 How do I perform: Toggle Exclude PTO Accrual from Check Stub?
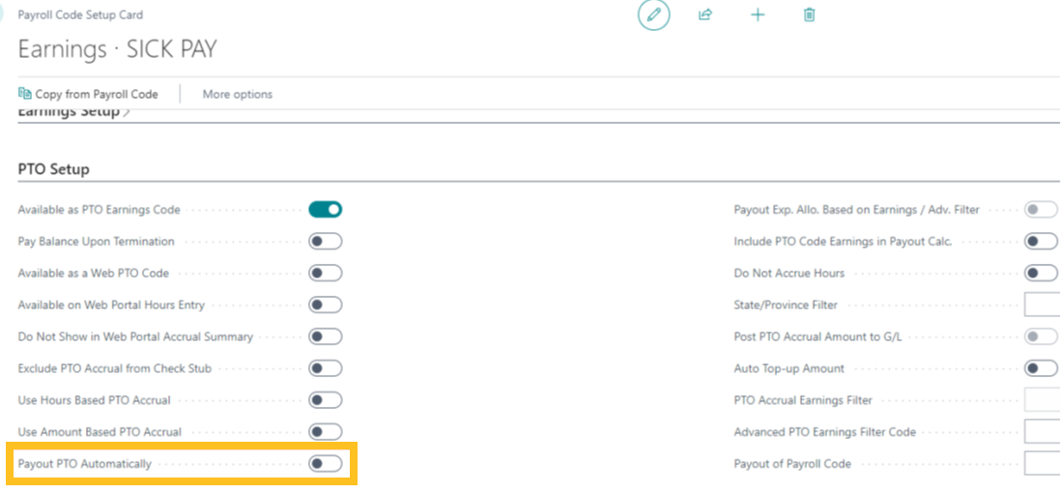pyautogui.click(x=325, y=368)
